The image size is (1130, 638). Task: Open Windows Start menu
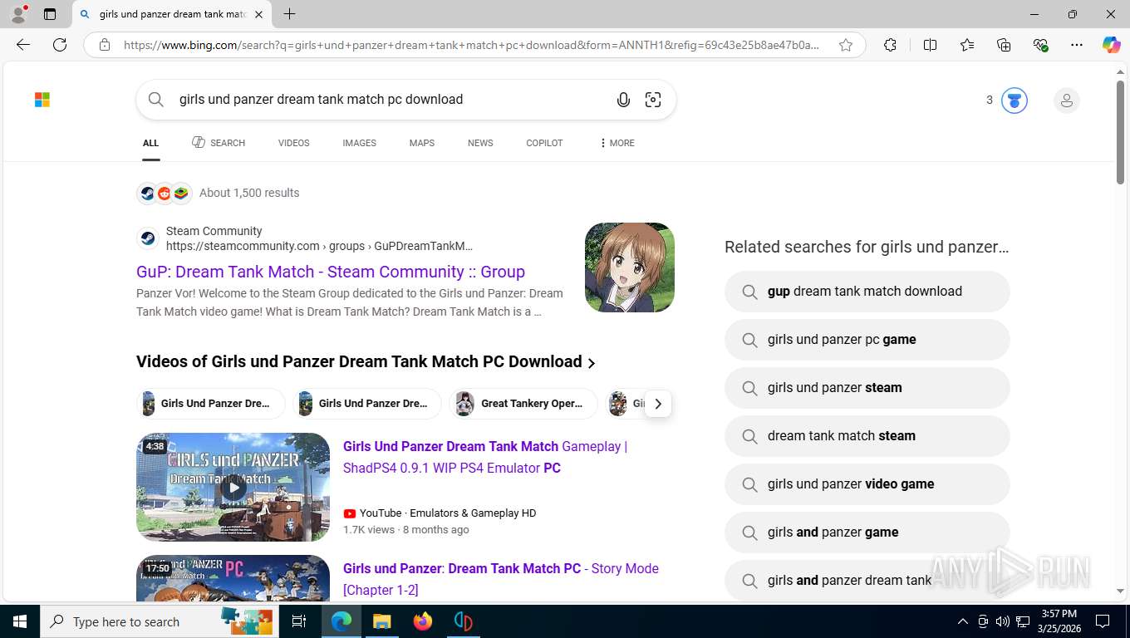(x=19, y=621)
